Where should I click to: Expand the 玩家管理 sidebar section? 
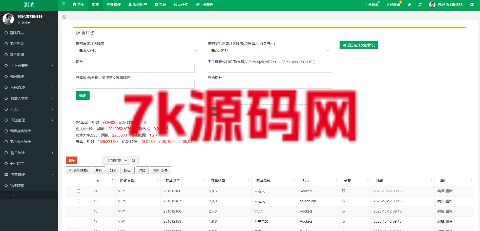(29, 87)
